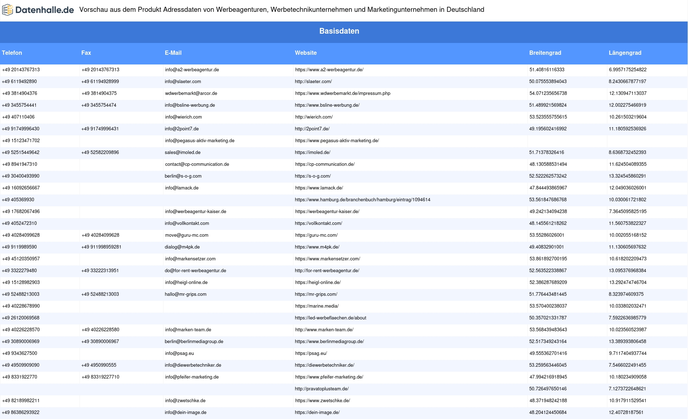Click latitude value 51.71378326416
Screen dimensions: 688x419
tap(546, 153)
